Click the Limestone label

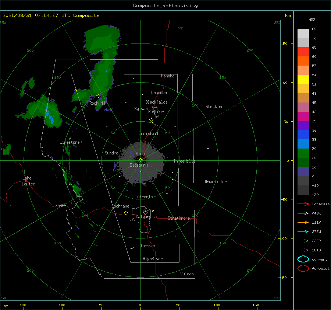click(x=70, y=142)
